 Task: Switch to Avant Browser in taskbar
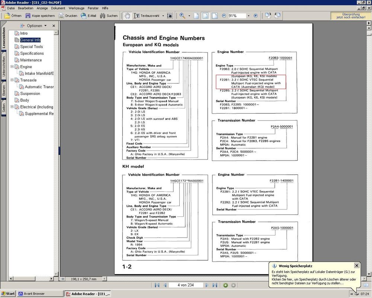coord(40,294)
